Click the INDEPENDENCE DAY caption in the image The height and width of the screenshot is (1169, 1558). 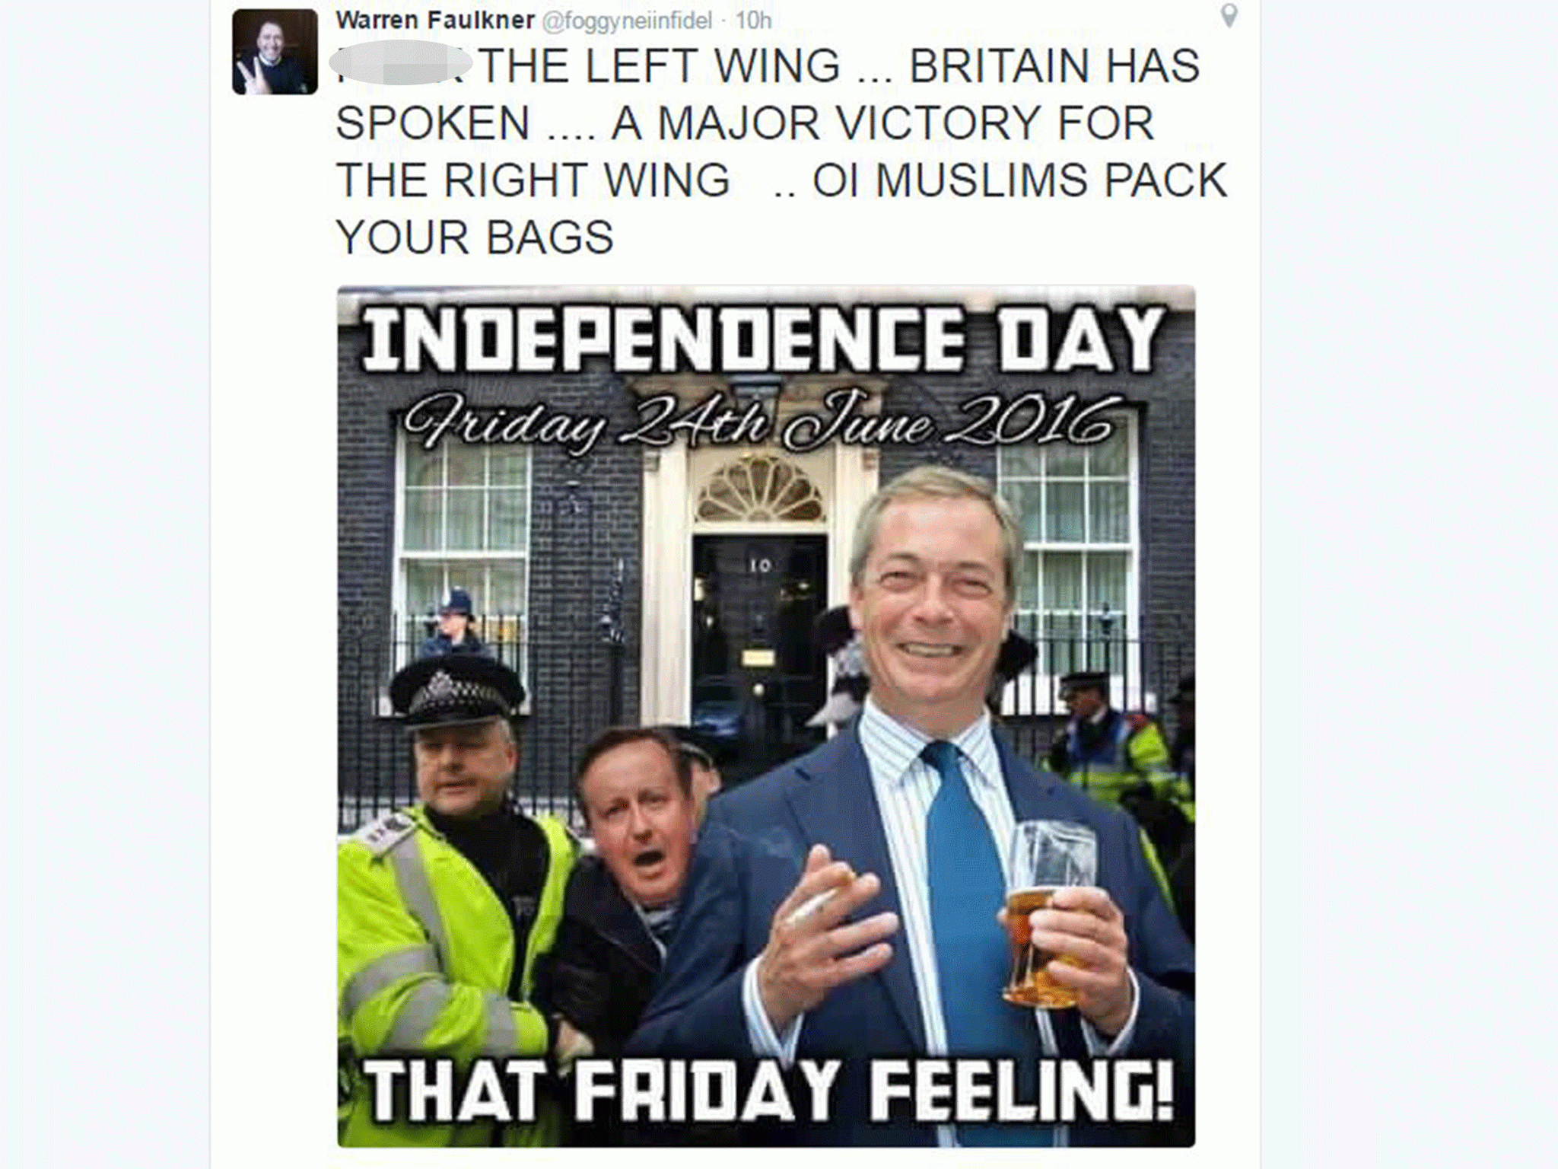click(763, 339)
